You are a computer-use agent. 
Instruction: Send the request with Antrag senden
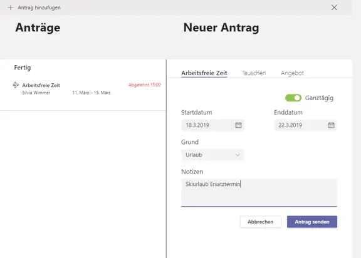tap(312, 222)
